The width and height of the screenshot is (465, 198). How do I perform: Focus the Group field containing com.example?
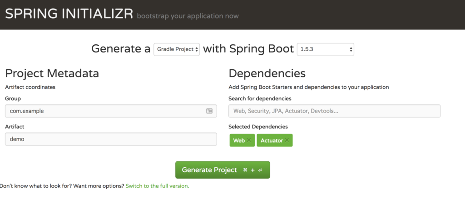coord(104,111)
